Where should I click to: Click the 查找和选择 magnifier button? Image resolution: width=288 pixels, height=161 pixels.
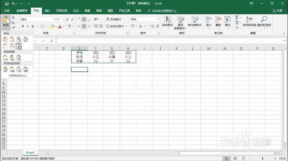(264, 22)
